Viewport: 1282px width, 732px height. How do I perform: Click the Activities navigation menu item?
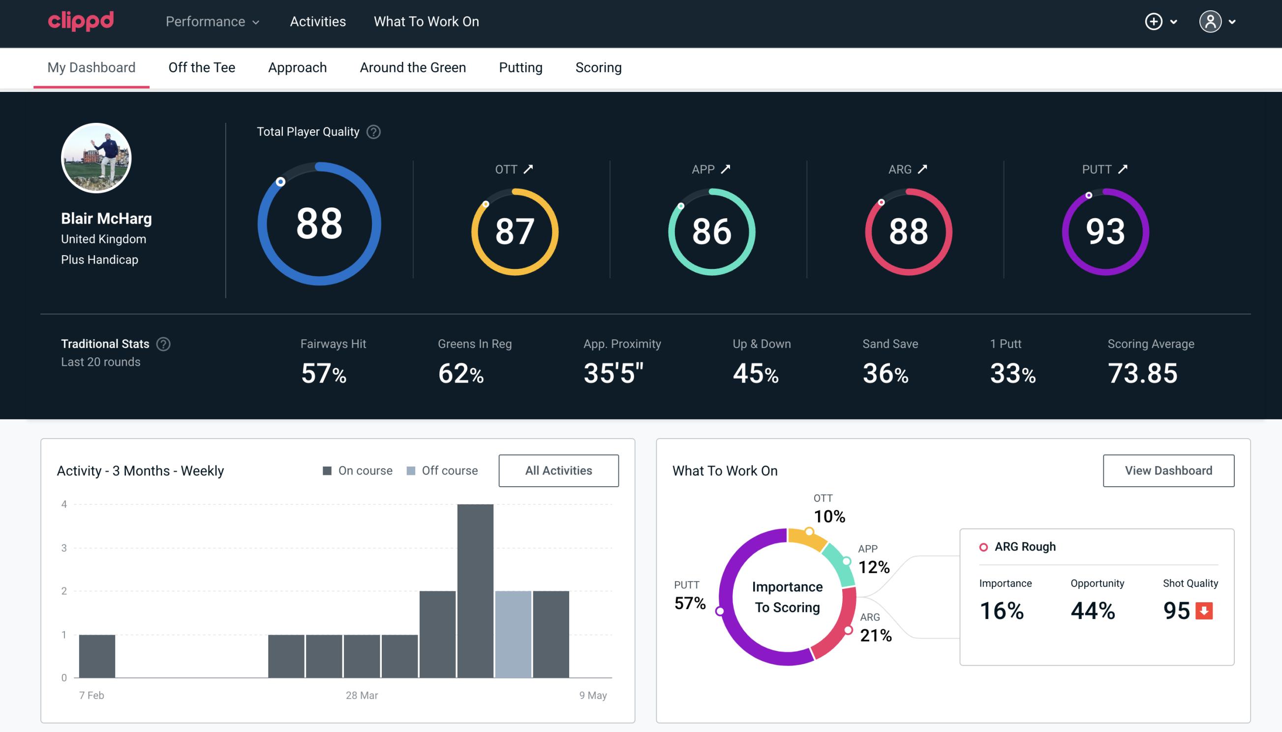[x=317, y=22]
